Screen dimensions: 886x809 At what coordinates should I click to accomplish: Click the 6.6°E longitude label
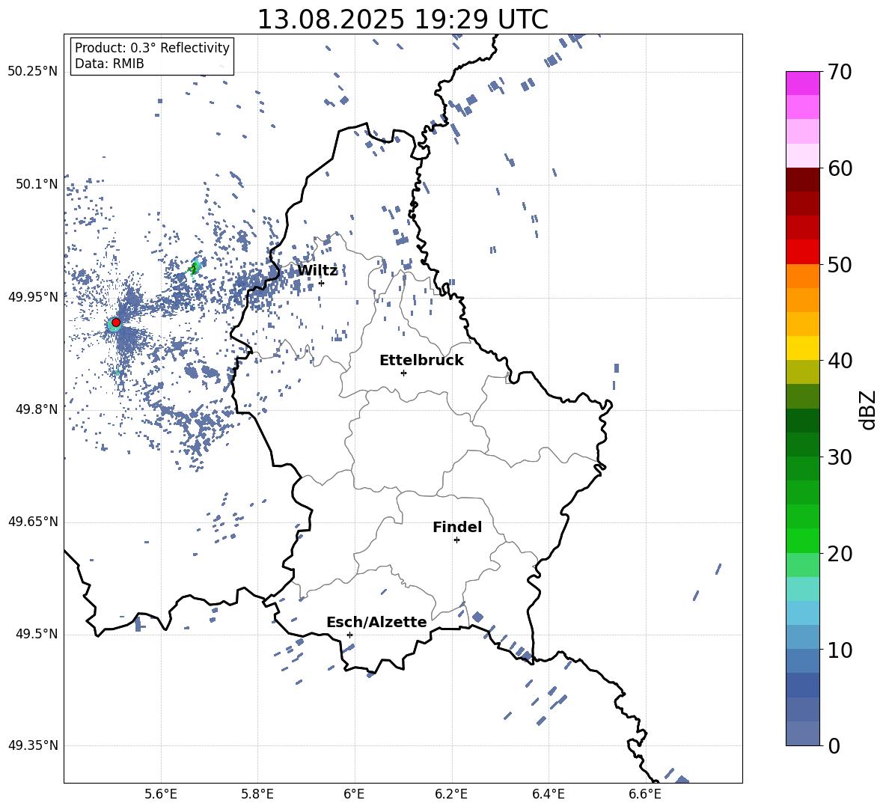[x=645, y=794]
